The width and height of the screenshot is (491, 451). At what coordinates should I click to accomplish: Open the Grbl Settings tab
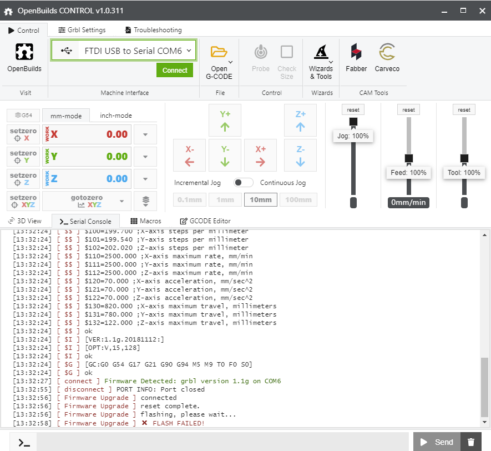[82, 30]
